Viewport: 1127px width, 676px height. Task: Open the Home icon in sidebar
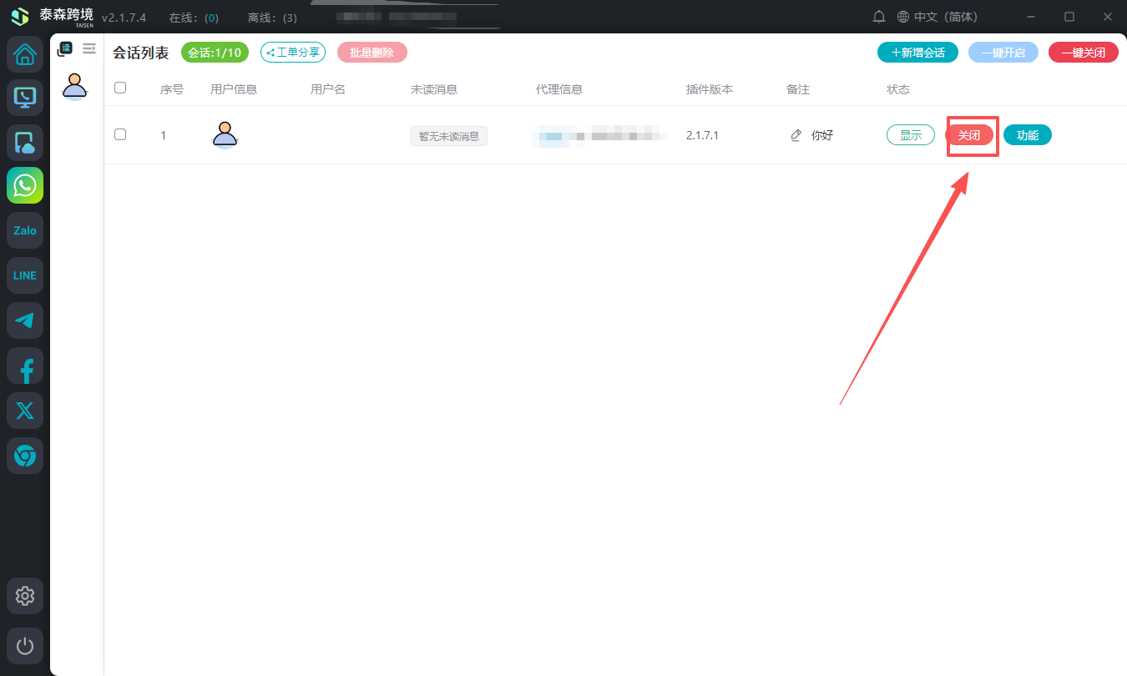pyautogui.click(x=25, y=55)
